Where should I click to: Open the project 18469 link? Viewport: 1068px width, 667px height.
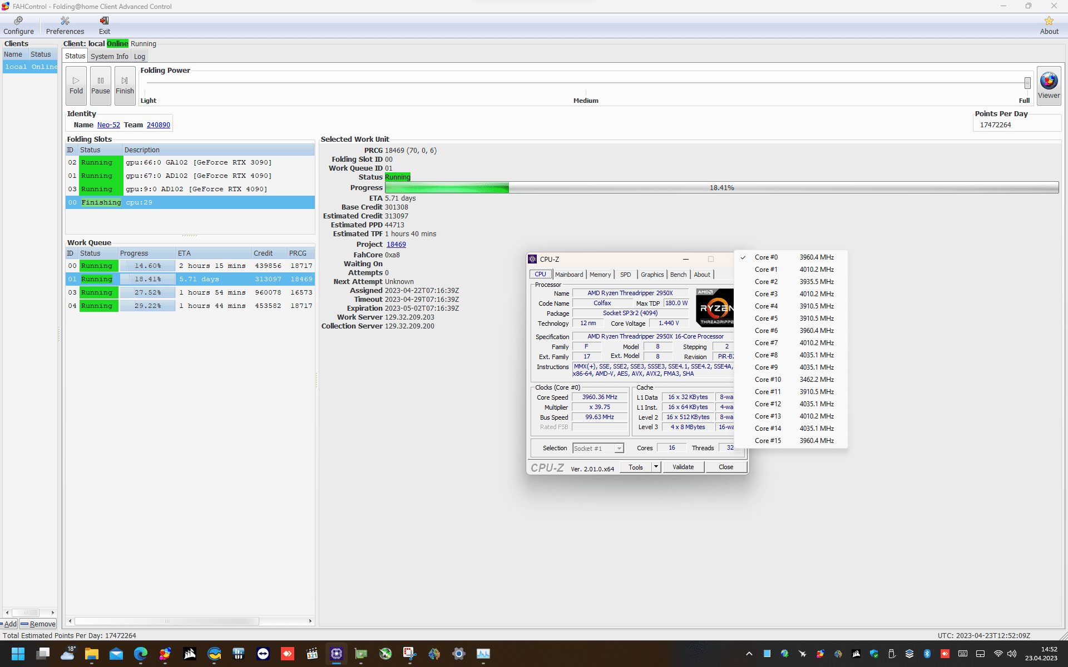396,245
